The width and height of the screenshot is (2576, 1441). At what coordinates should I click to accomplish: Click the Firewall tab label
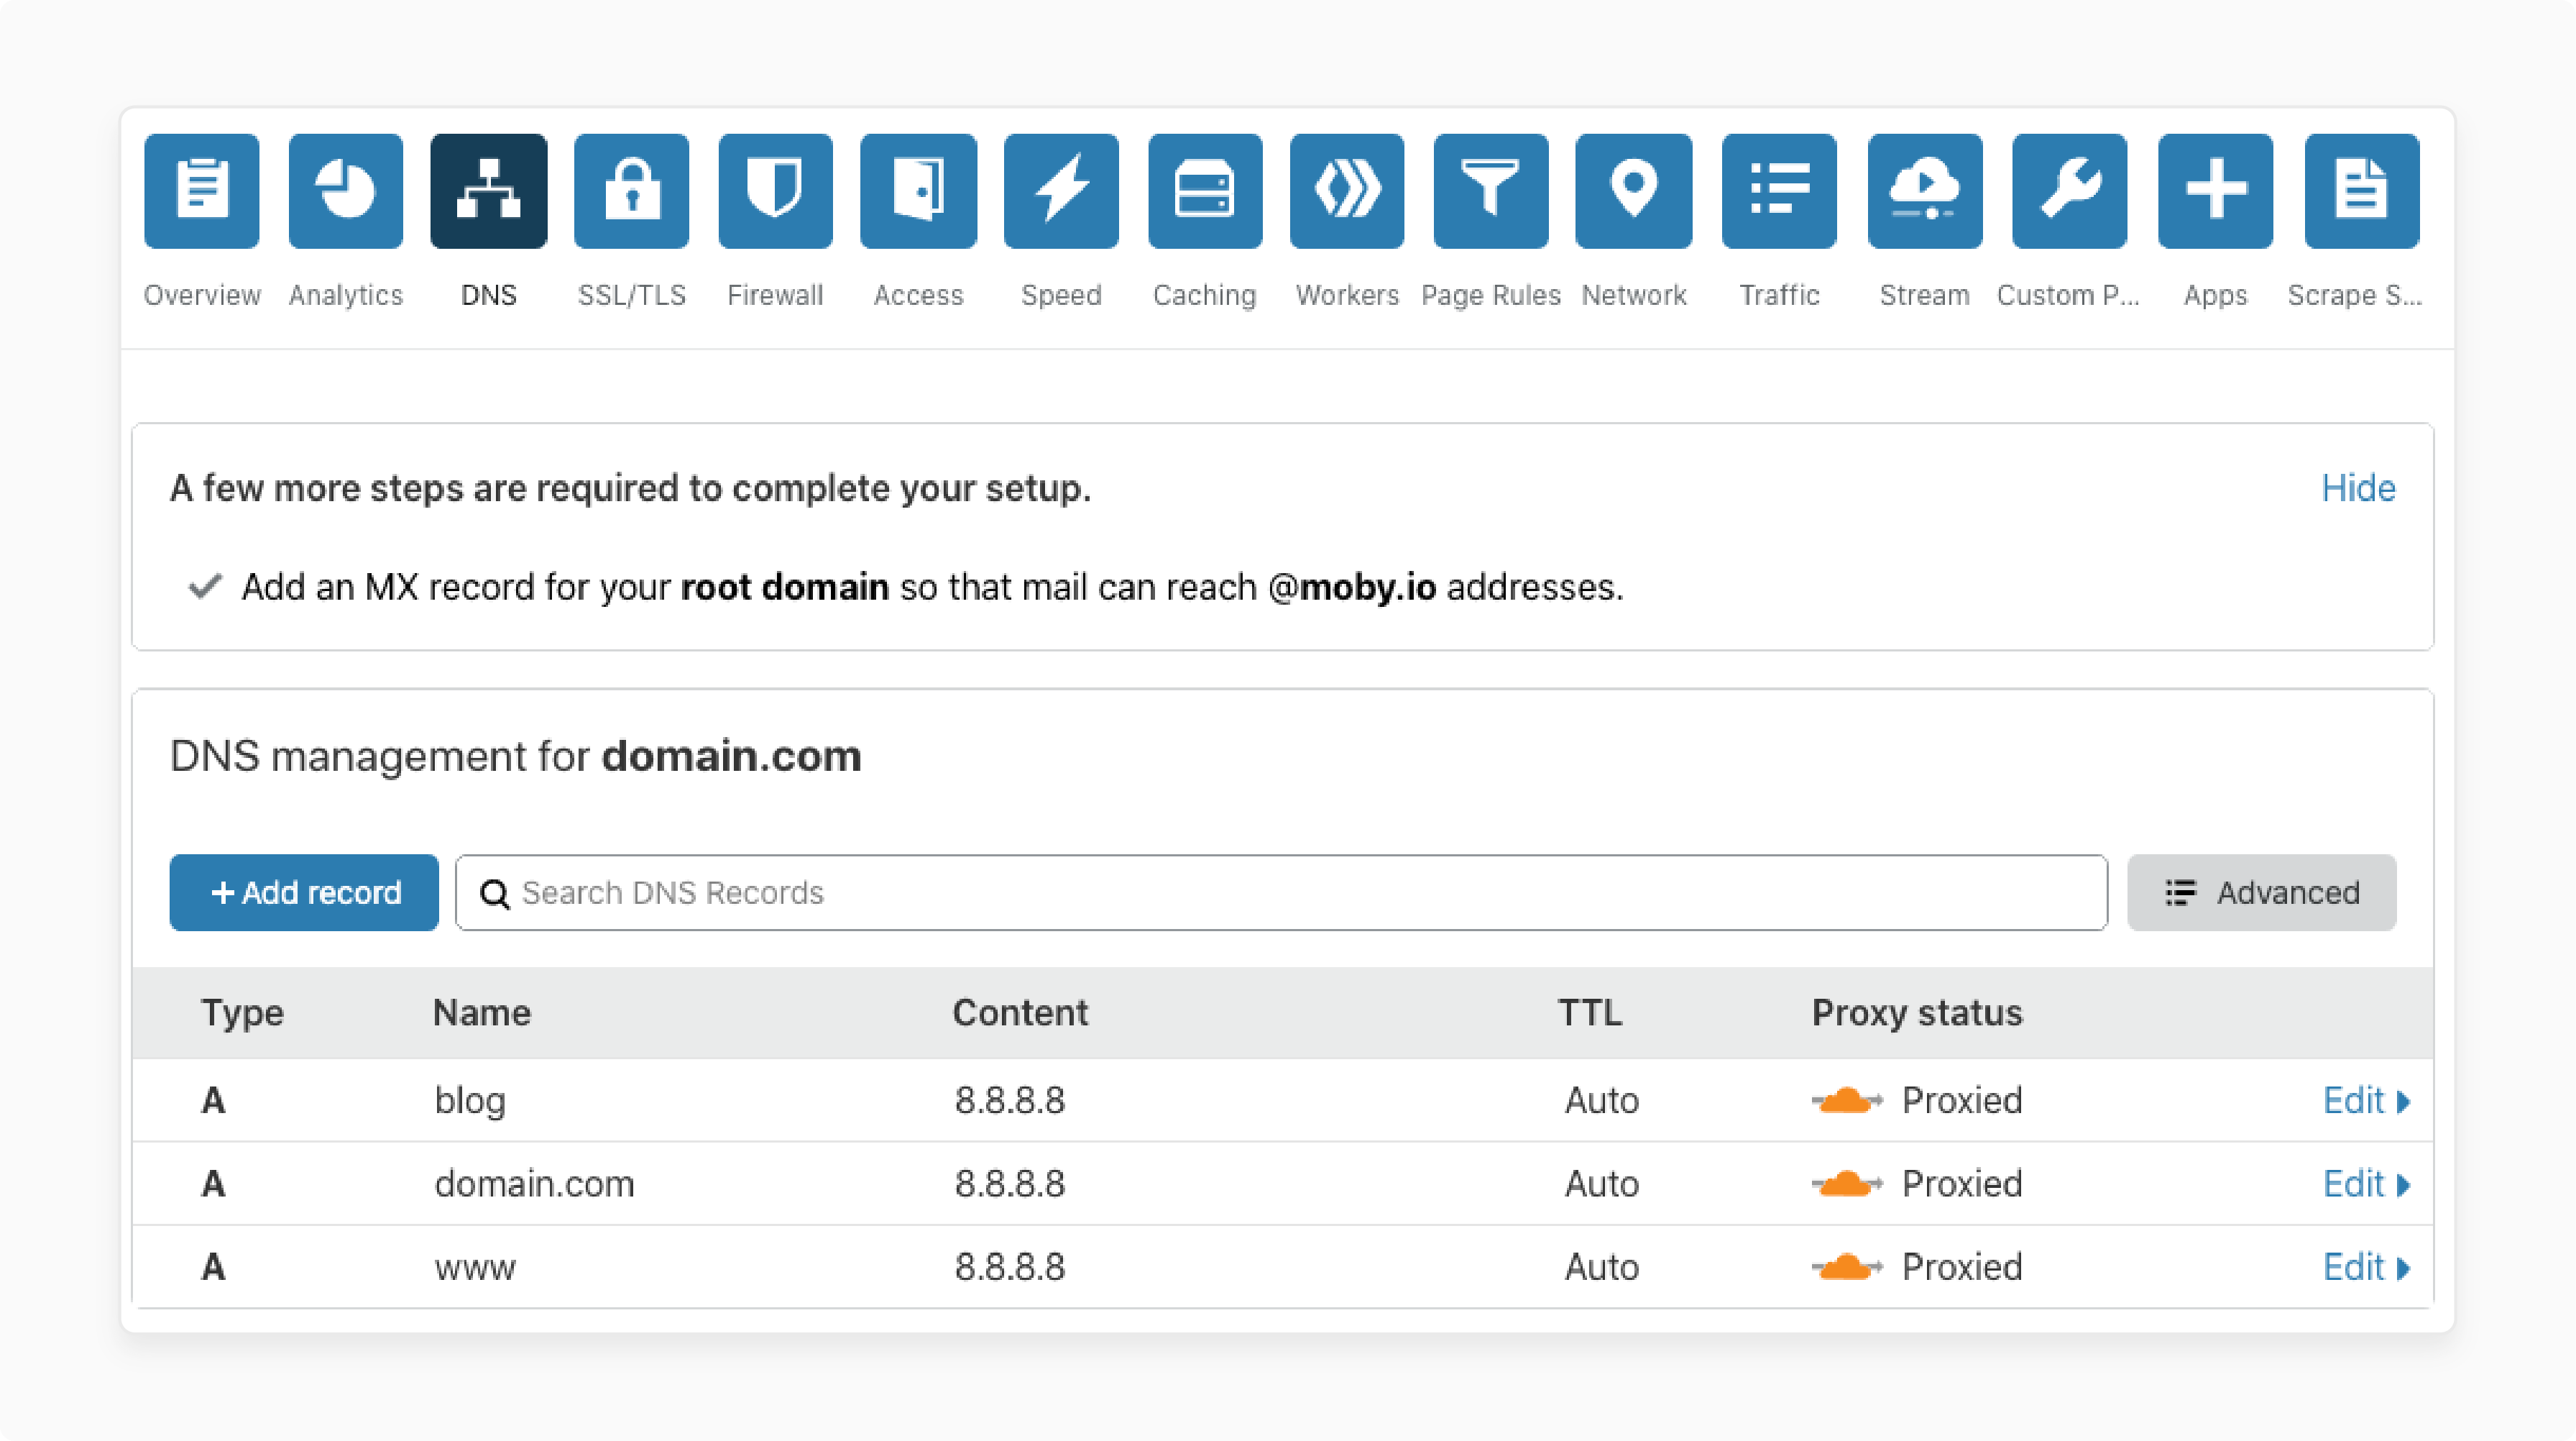point(775,296)
